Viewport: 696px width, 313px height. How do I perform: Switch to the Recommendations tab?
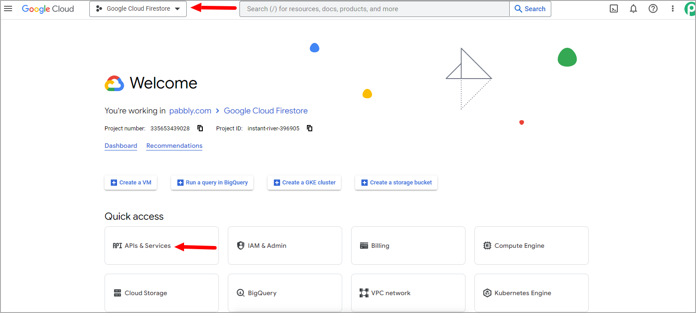[174, 146]
